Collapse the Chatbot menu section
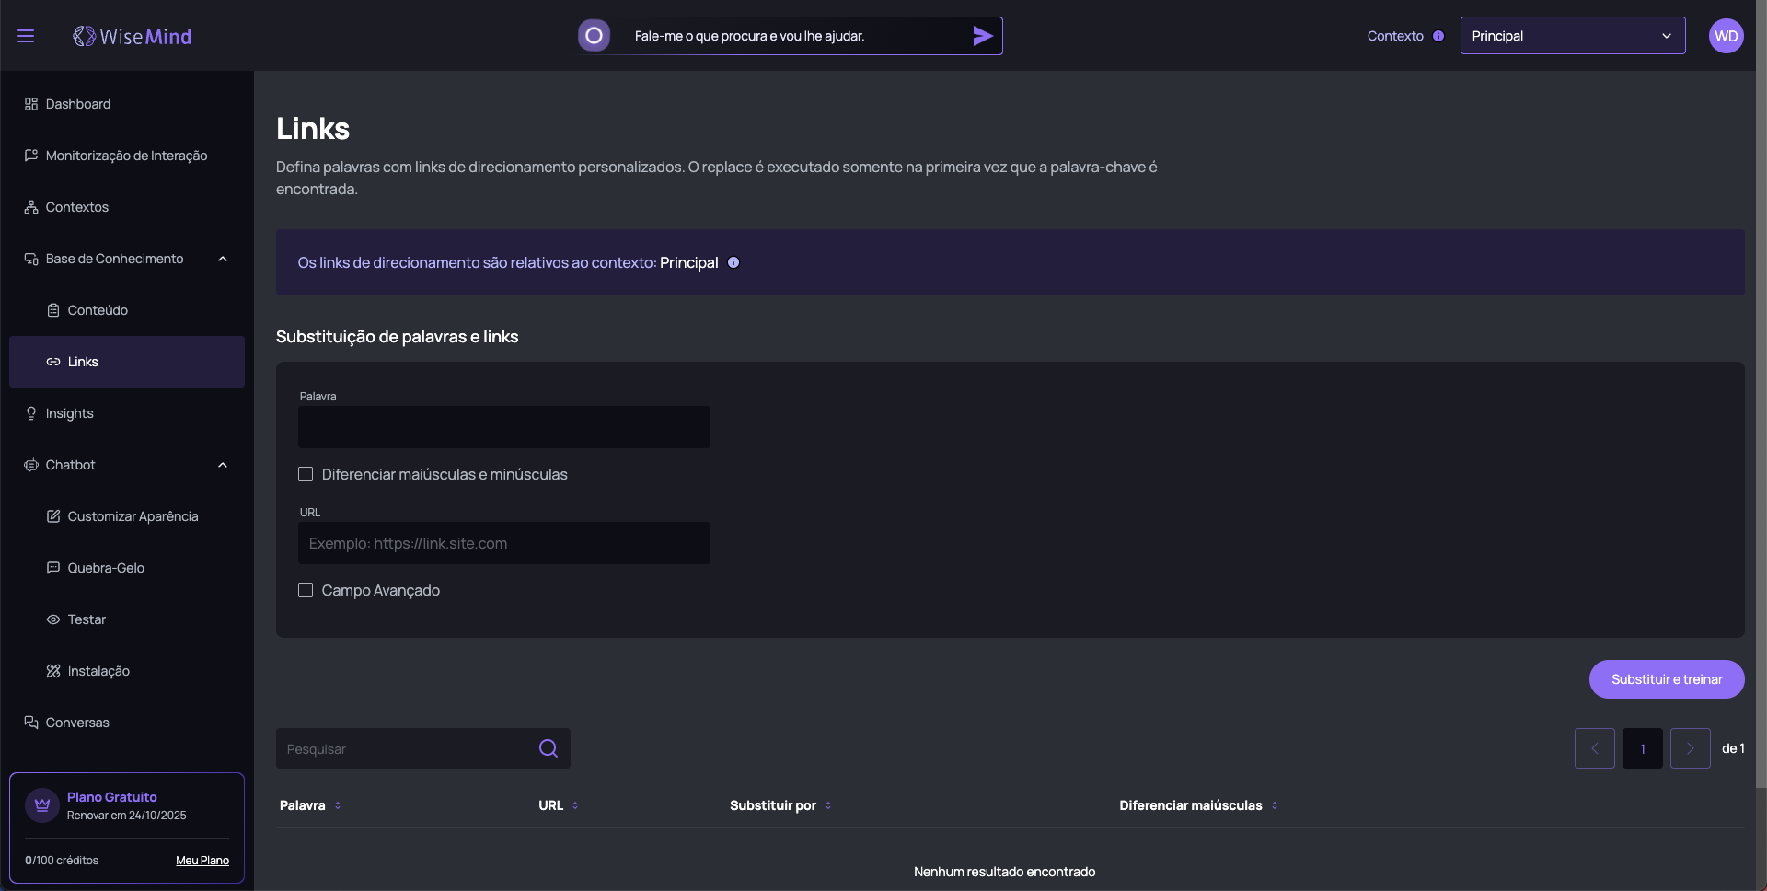Screen dimensions: 1767x891 222,465
